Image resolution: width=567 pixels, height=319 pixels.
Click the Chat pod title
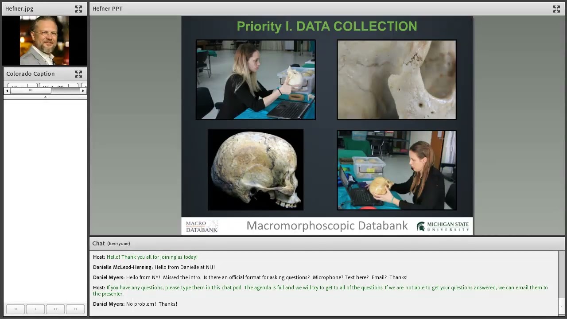[x=98, y=243]
